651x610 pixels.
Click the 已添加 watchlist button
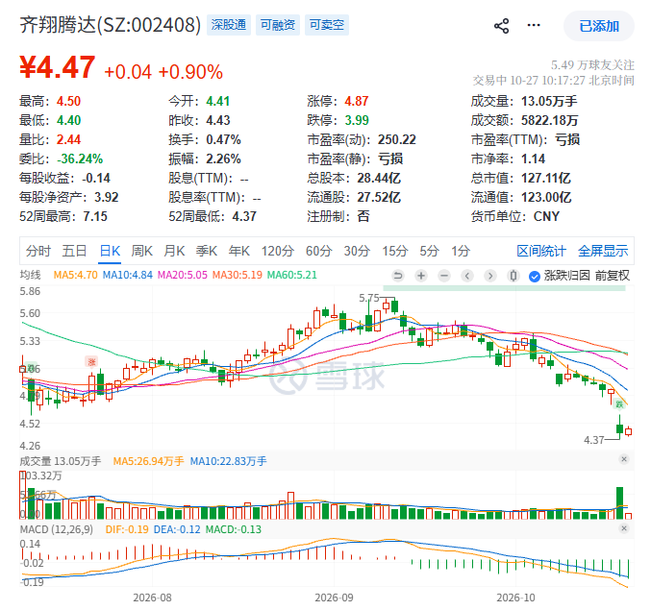pyautogui.click(x=599, y=26)
